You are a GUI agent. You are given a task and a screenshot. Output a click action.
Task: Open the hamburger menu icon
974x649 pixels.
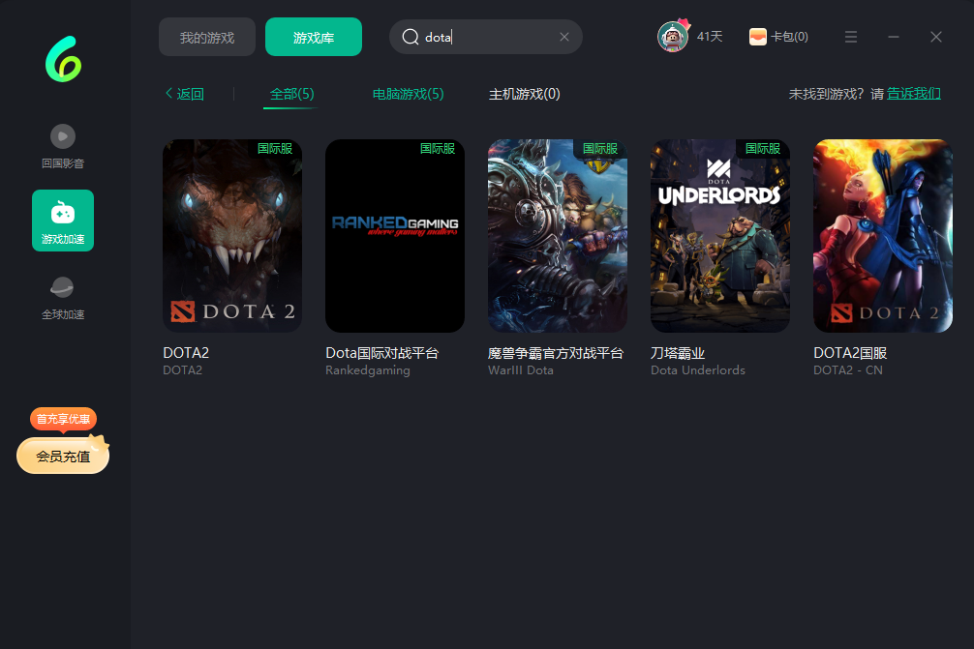(851, 37)
